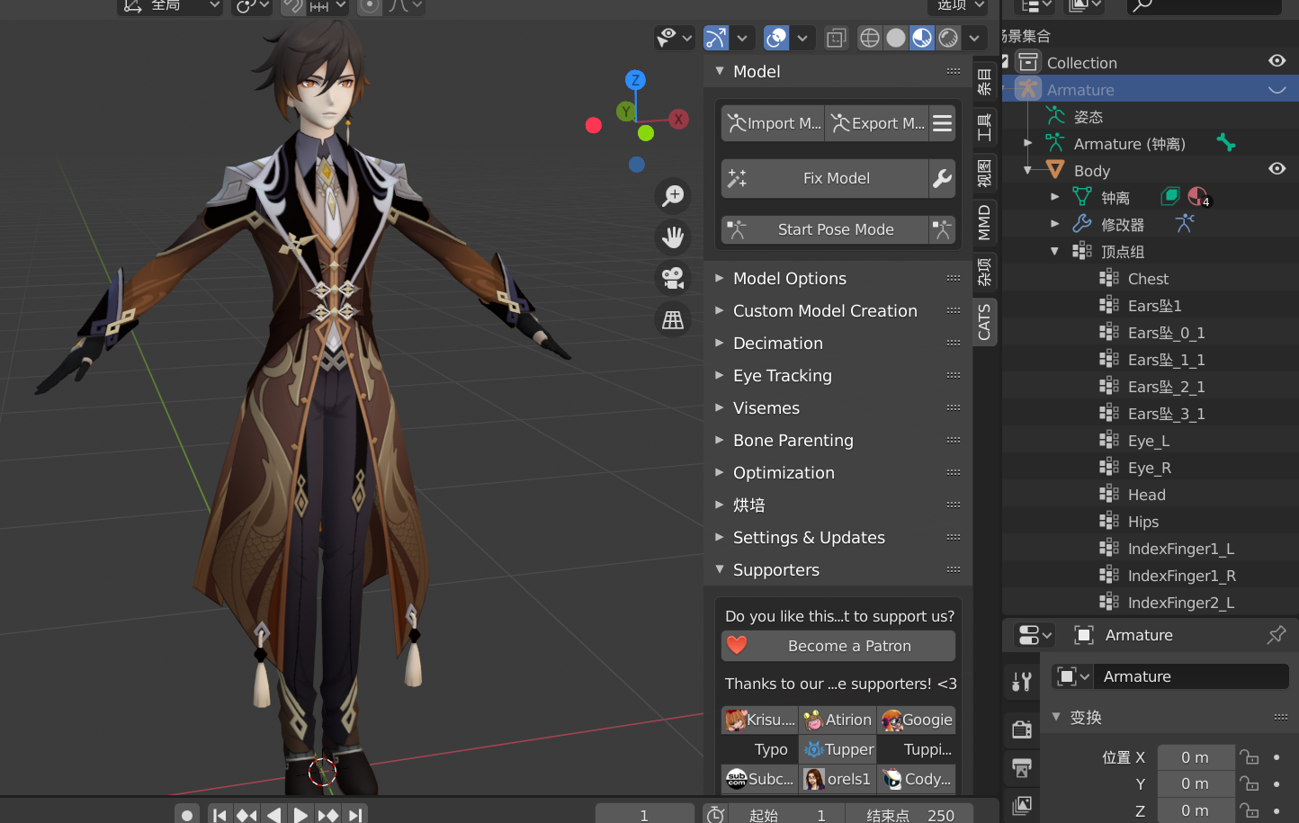
Task: Click the Export Model button
Action: tap(877, 123)
